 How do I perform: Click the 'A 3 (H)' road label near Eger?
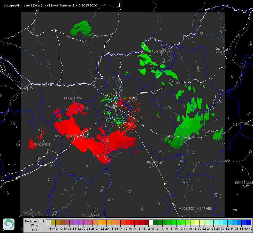pos(181,83)
